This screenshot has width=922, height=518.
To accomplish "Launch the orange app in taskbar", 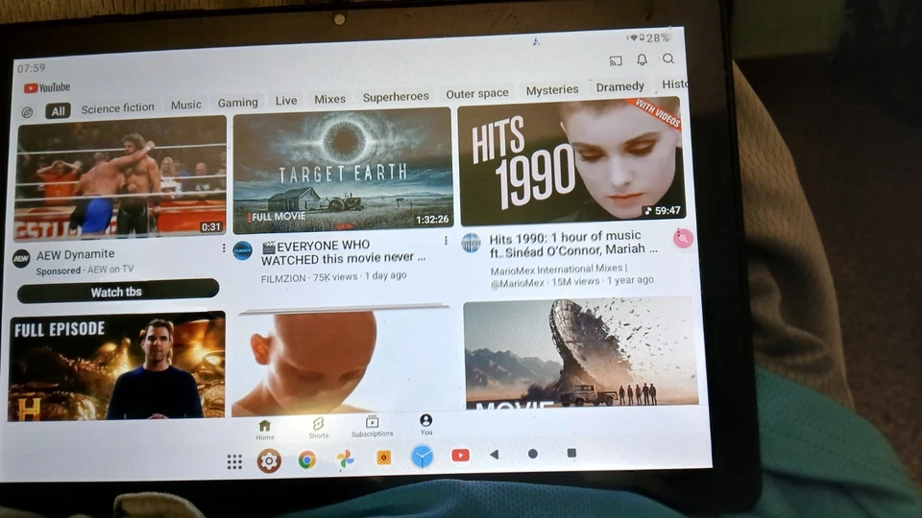I will [383, 458].
